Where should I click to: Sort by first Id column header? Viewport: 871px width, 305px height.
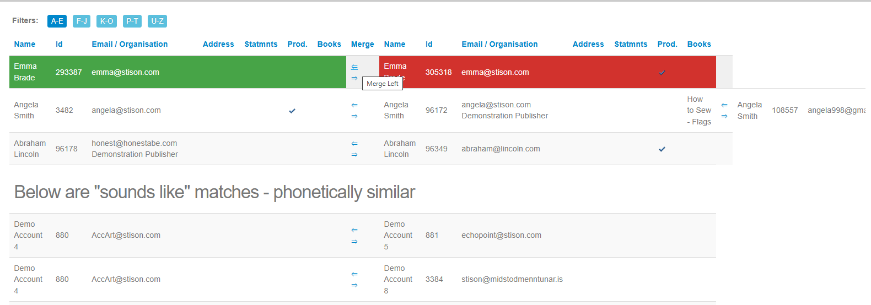point(59,44)
